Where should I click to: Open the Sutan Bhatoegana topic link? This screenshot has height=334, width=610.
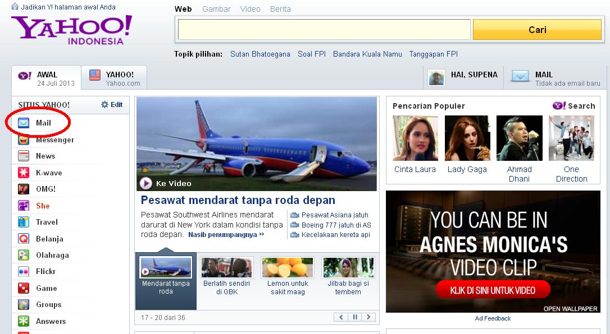click(260, 54)
